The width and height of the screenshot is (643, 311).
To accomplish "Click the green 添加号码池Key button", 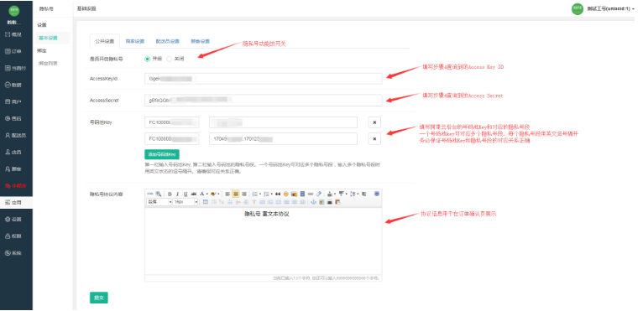I will click(x=161, y=154).
